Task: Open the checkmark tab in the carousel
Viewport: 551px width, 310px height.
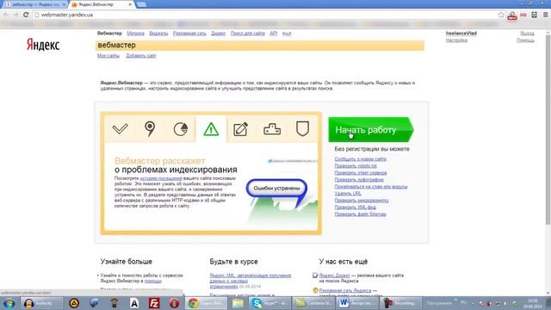Action: (x=120, y=129)
